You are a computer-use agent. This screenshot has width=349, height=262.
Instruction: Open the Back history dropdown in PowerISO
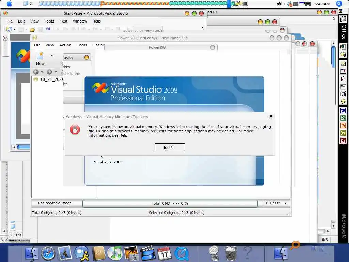click(42, 72)
